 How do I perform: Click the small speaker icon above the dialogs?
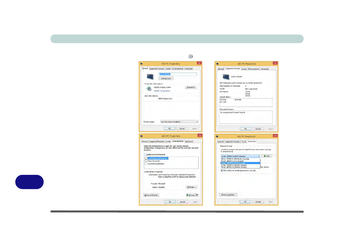pyautogui.click(x=191, y=56)
